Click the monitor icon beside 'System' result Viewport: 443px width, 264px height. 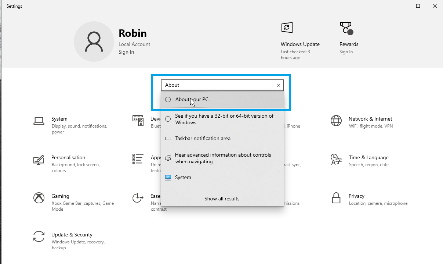point(168,177)
